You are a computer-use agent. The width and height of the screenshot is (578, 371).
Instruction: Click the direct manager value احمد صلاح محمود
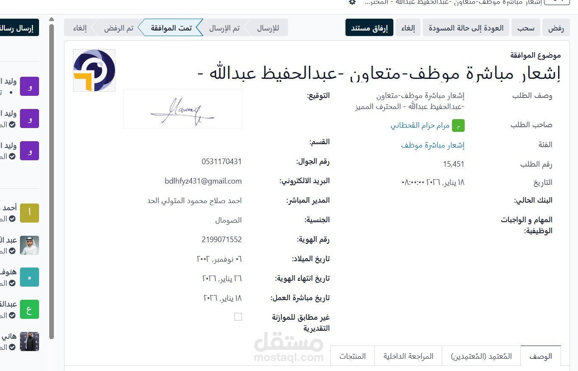pos(195,201)
